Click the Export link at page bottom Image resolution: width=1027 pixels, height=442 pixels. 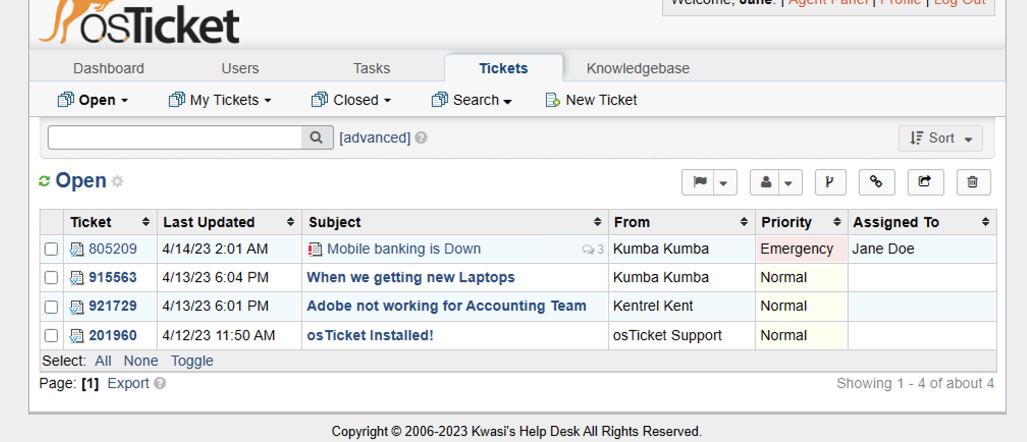pyautogui.click(x=128, y=383)
